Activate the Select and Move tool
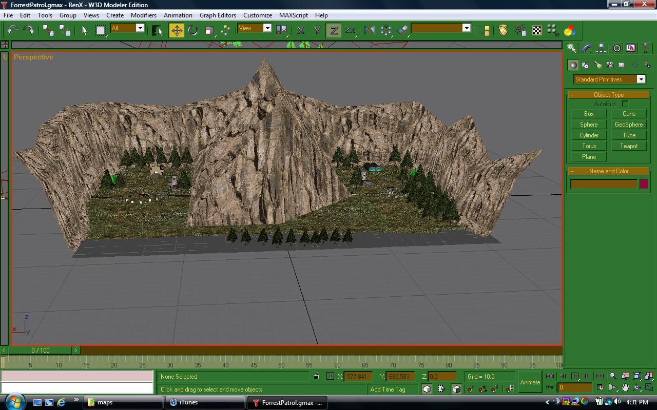This screenshot has width=657, height=410. [x=177, y=30]
